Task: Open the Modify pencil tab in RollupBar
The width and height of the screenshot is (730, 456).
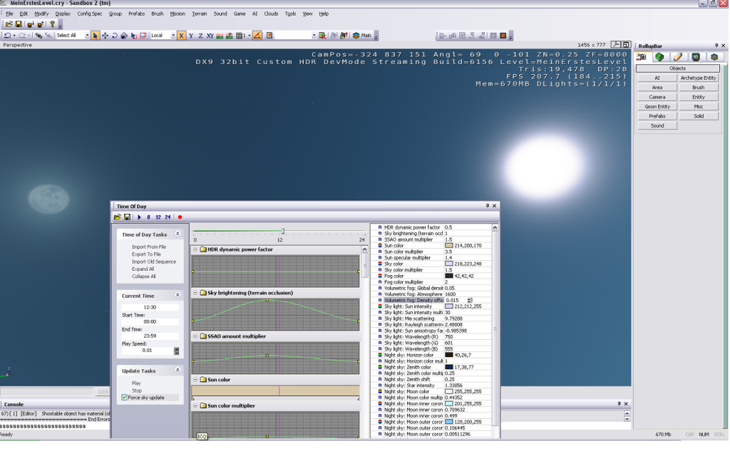Action: [x=677, y=57]
